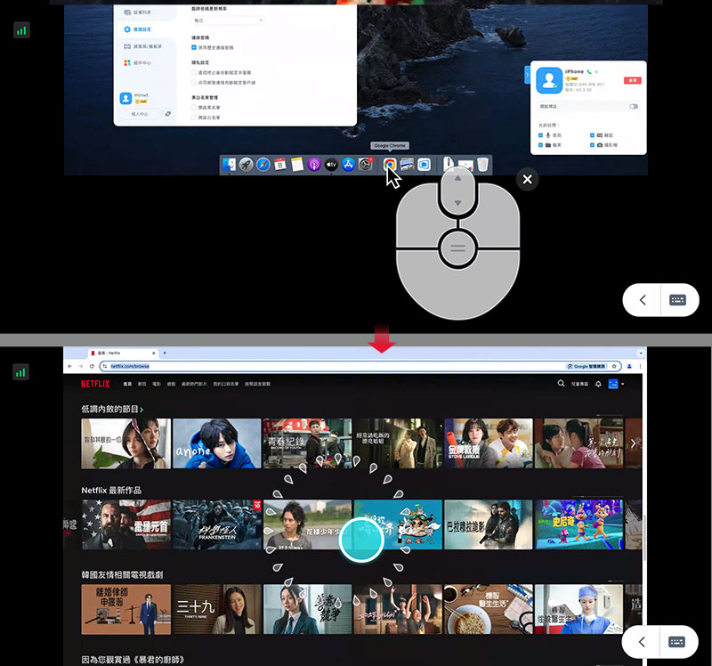Toggle the switch in the iPhone device panel
712x666 pixels.
[x=634, y=106]
